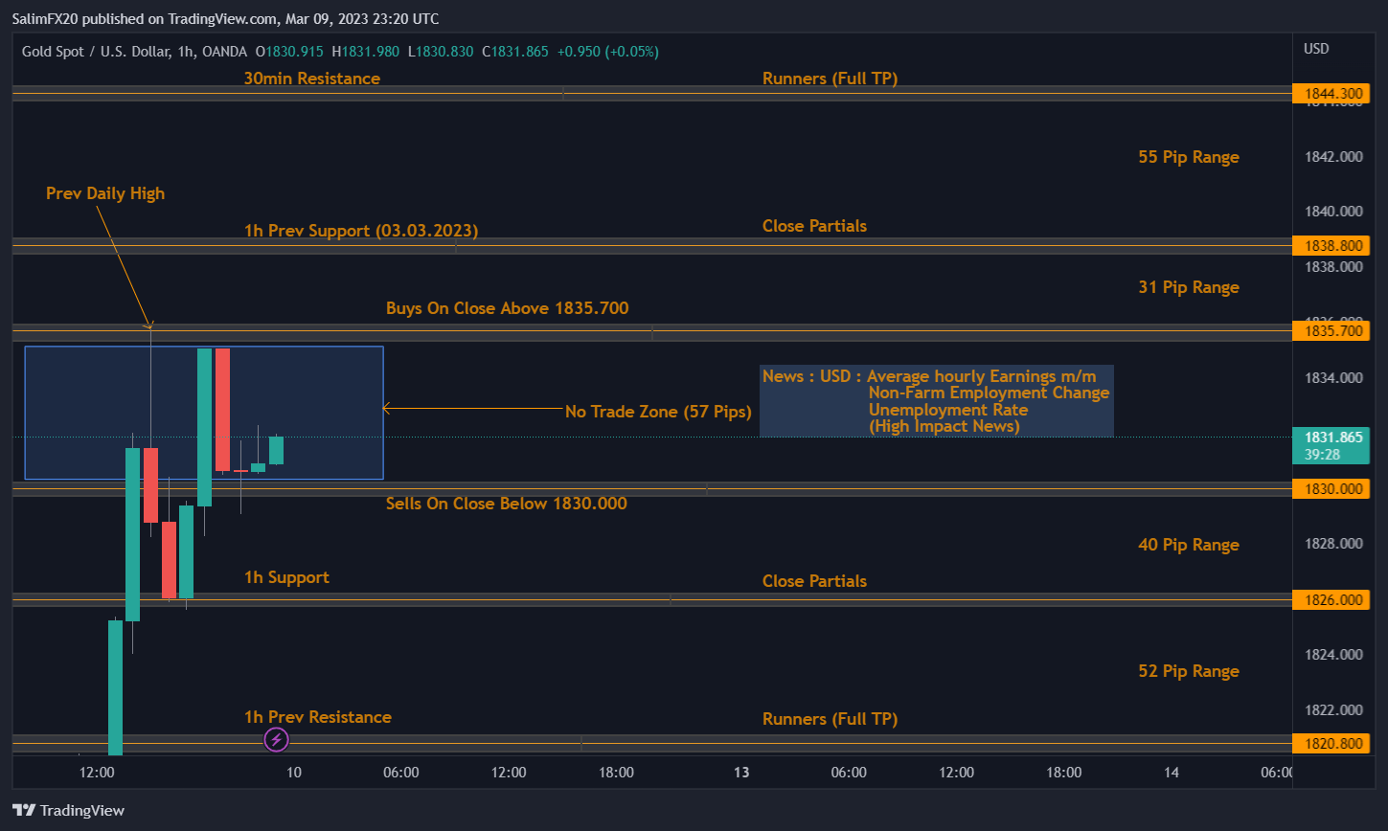
Task: Click the "13" date on the time axis
Action: coord(740,773)
